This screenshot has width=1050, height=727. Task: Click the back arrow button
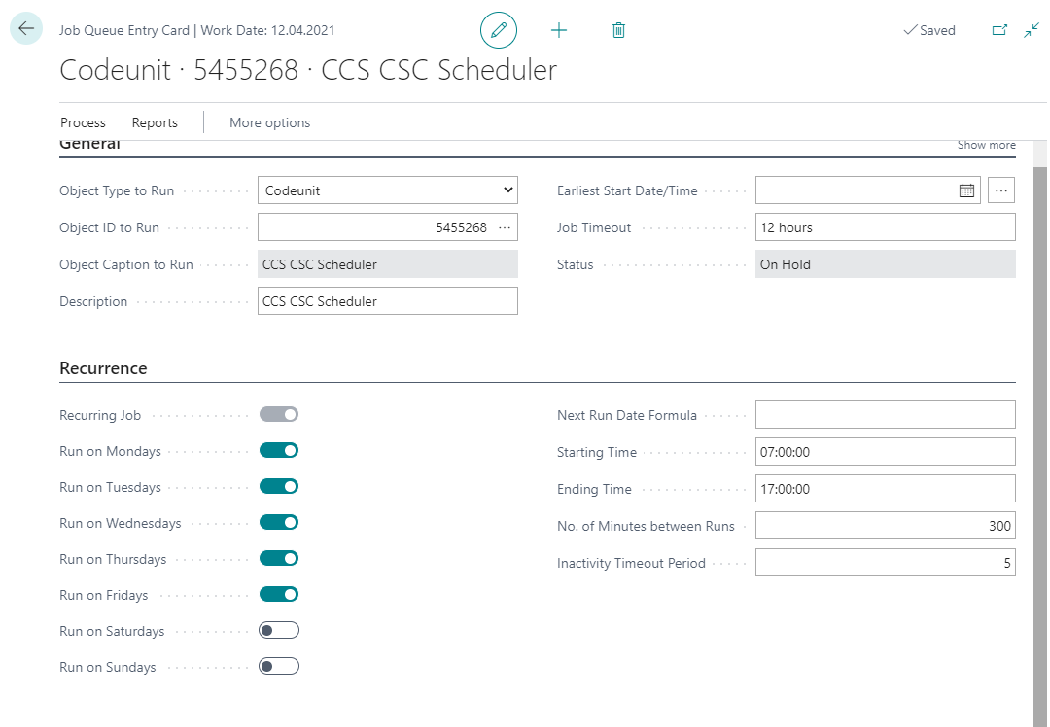(x=26, y=29)
